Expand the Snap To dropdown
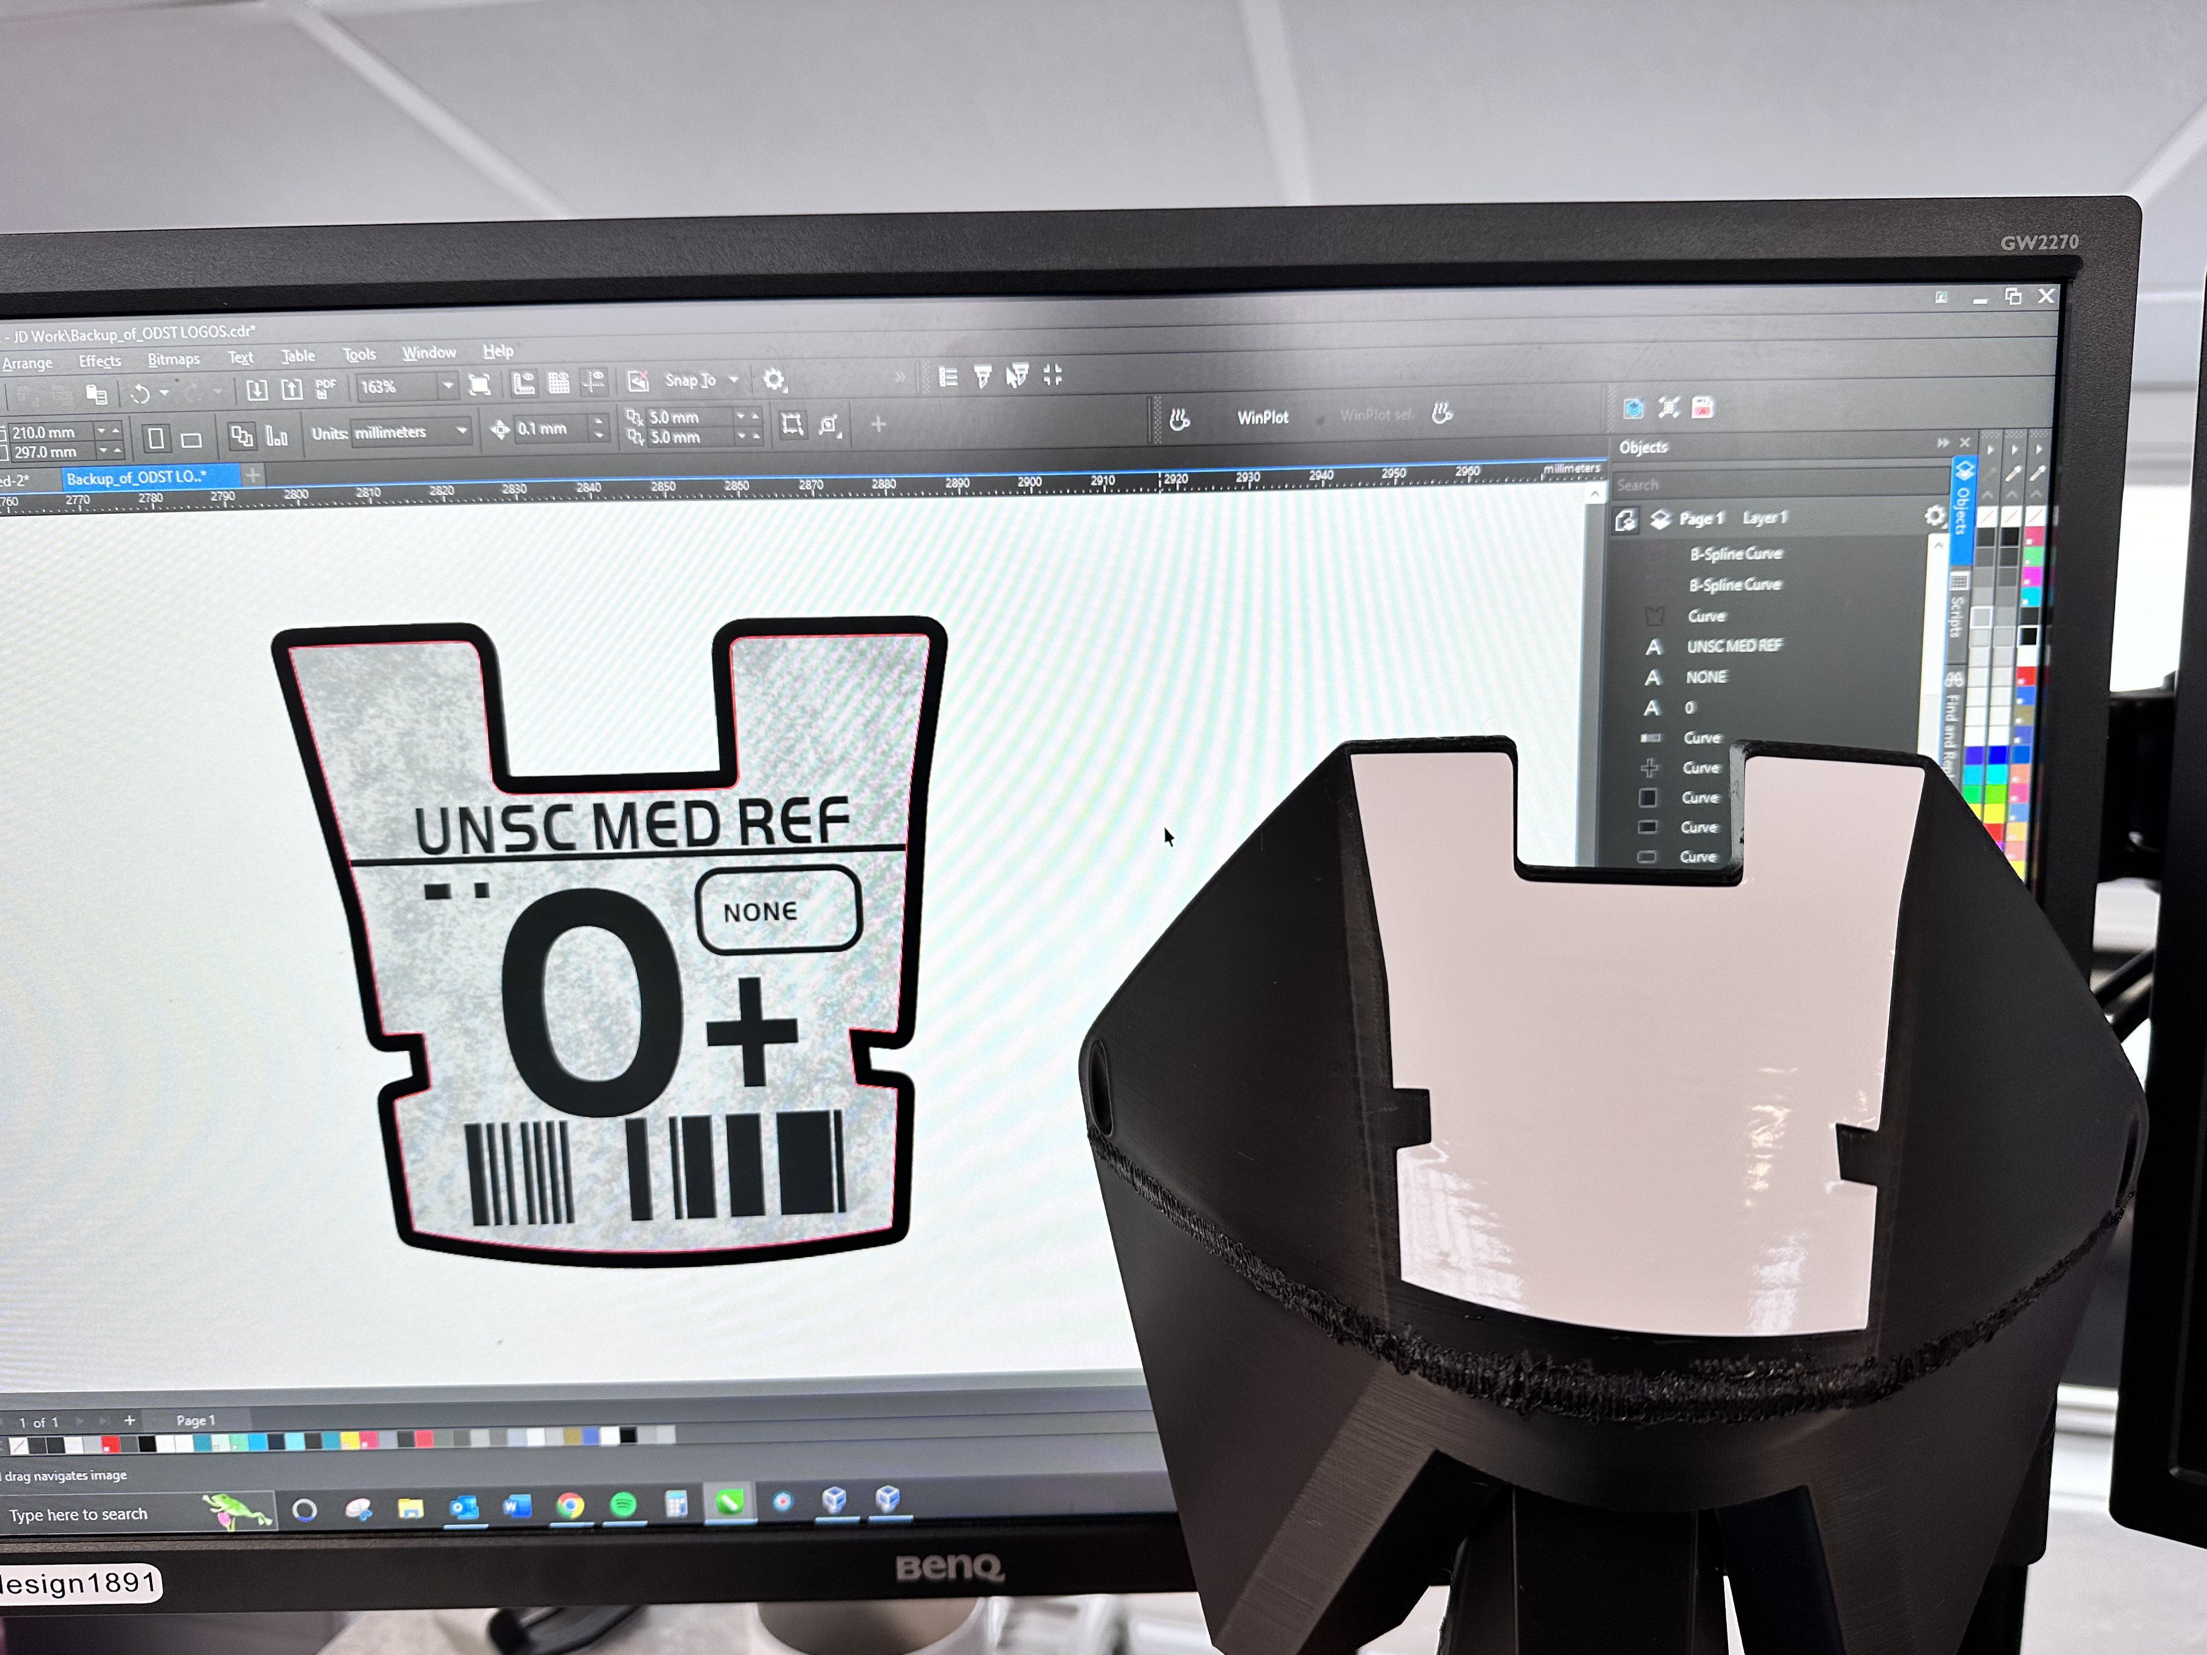 735,380
